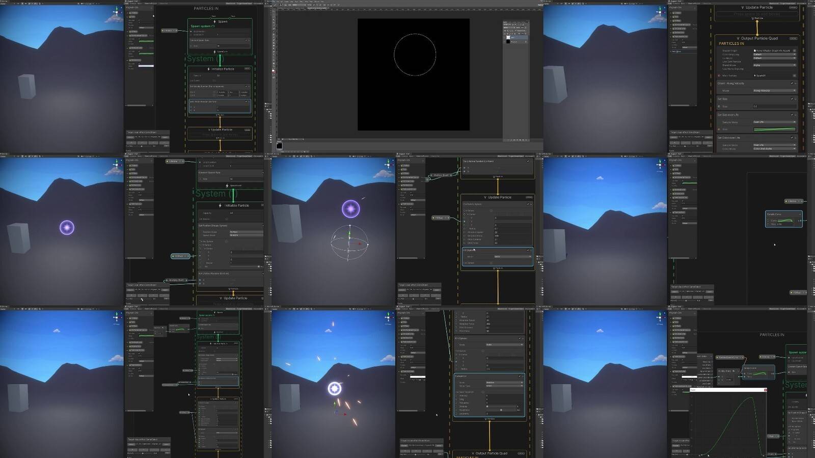The image size is (815, 458).
Task: Click the cube beside the purple particle
Action: point(18,237)
